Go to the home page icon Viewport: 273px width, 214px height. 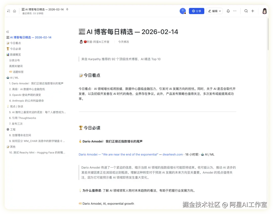[x=14, y=11]
